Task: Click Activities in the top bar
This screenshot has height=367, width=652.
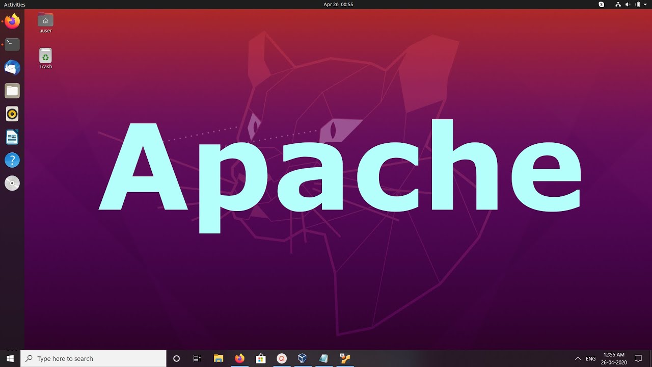Action: 15,5
